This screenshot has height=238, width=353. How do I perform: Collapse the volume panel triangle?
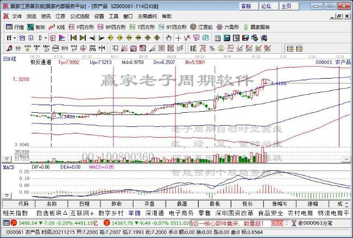7,159
